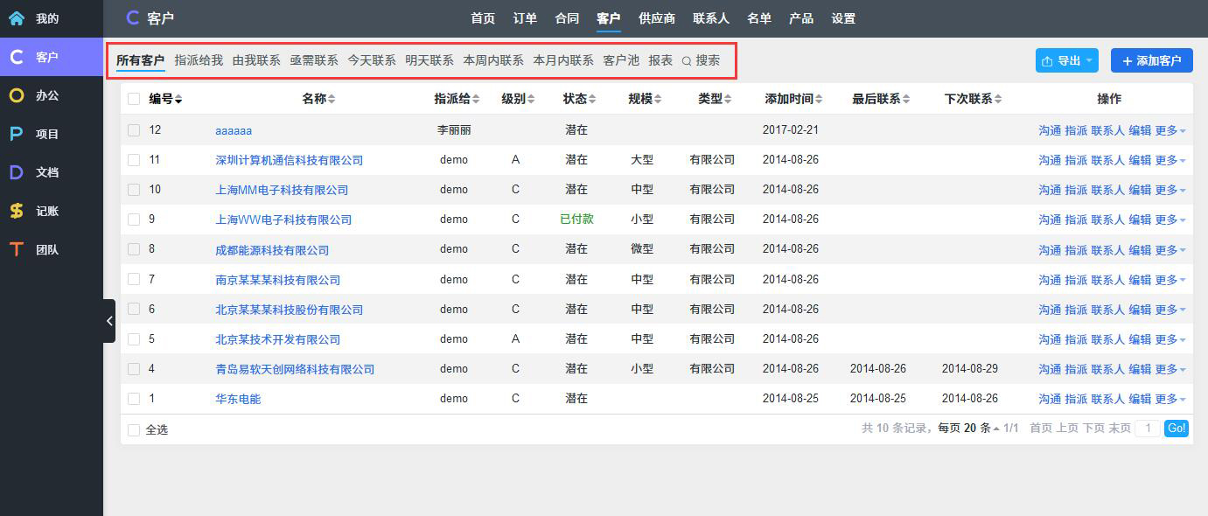The image size is (1208, 516).
Task: Check the box for 深圳计算机通信科技有限公司
Action: coord(134,160)
